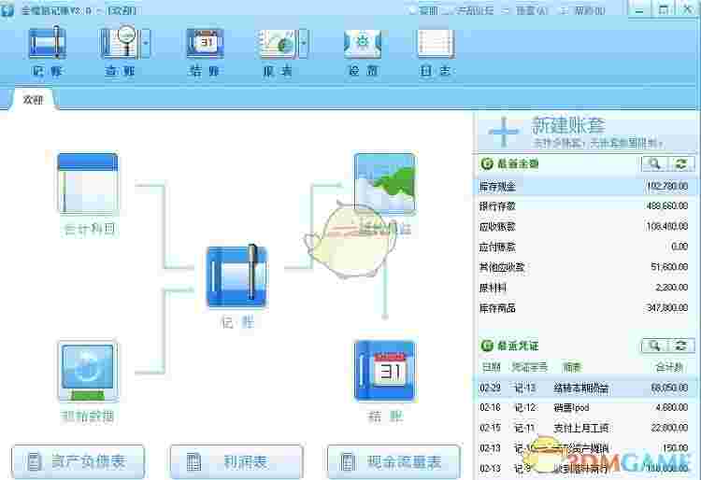Click the large 结账 calendar icon in the flowchart
The width and height of the screenshot is (701, 480).
click(x=384, y=371)
